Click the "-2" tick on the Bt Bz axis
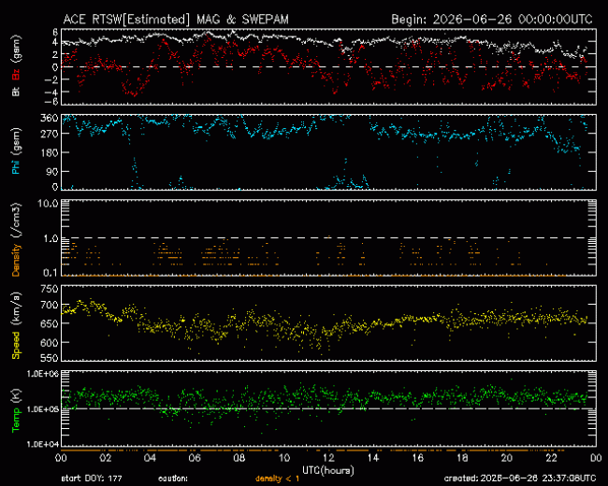 pos(52,79)
